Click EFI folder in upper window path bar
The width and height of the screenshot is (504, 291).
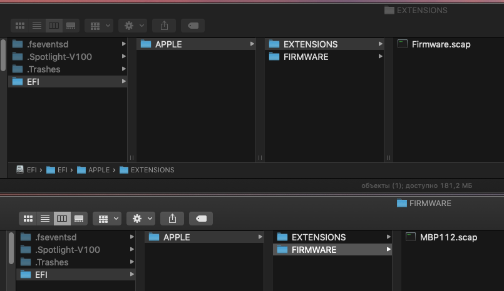click(57, 170)
